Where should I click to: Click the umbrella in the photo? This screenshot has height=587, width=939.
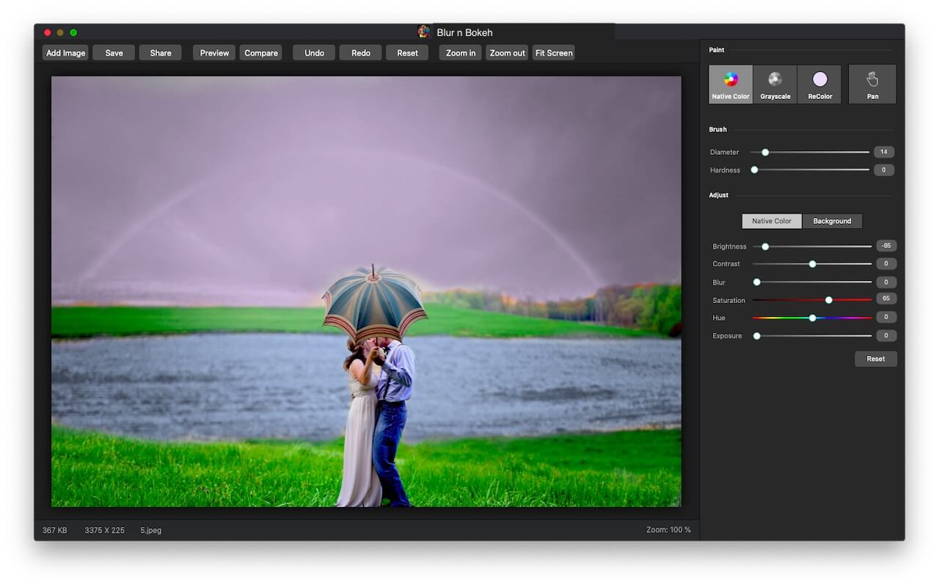[x=374, y=305]
